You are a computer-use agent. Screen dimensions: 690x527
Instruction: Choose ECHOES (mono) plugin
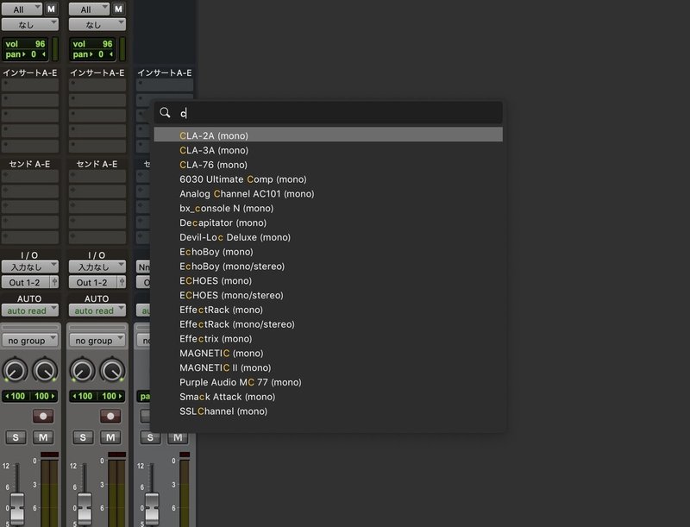click(x=329, y=280)
